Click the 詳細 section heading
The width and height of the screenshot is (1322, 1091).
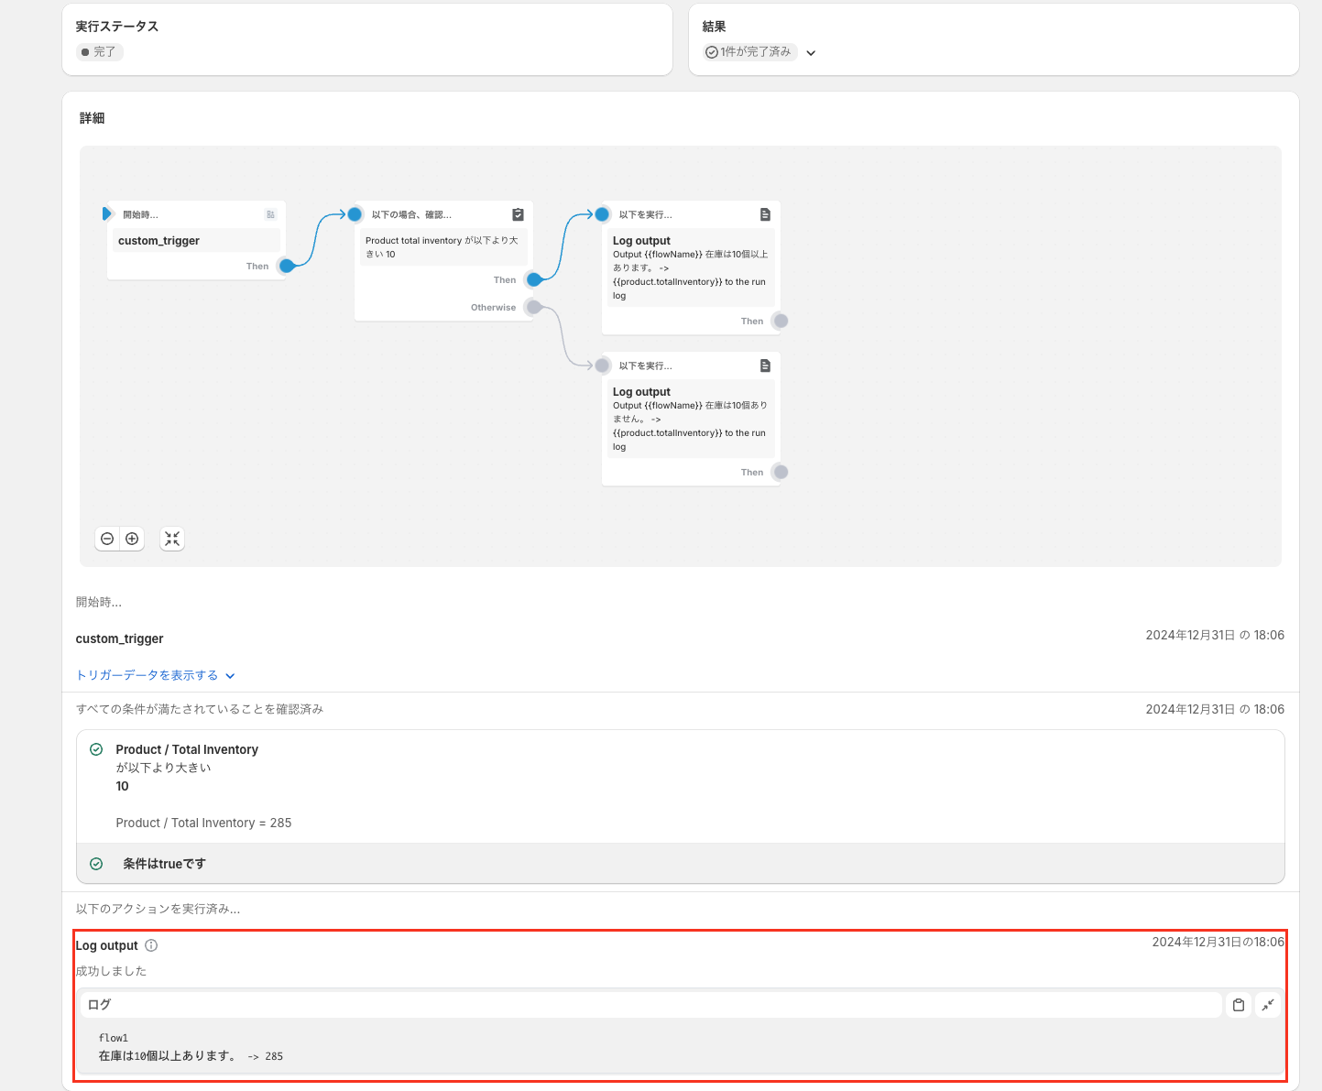[92, 118]
